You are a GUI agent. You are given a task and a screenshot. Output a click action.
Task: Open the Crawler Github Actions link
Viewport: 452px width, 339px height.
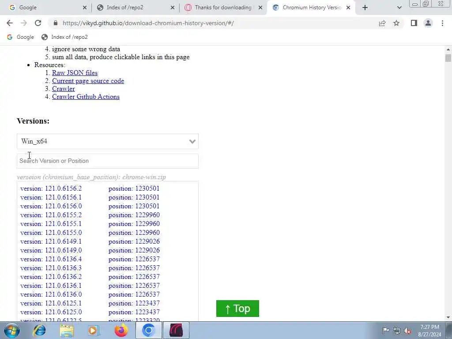click(86, 97)
